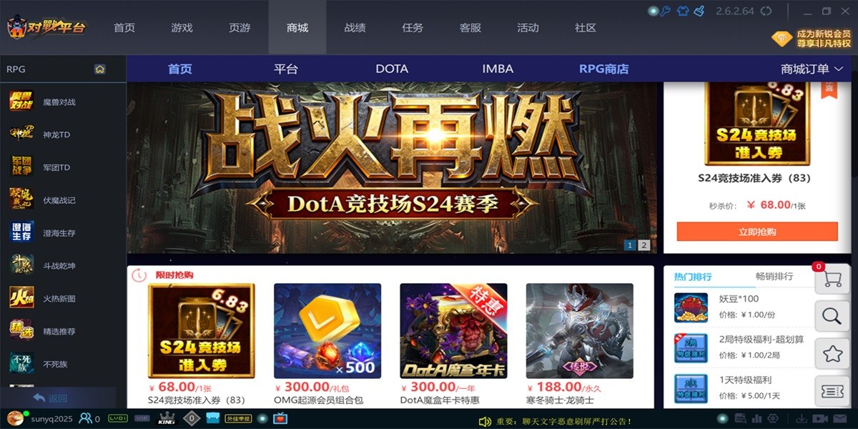Click the 返回 back button
Viewport: 858px width, 429px height.
click(50, 398)
